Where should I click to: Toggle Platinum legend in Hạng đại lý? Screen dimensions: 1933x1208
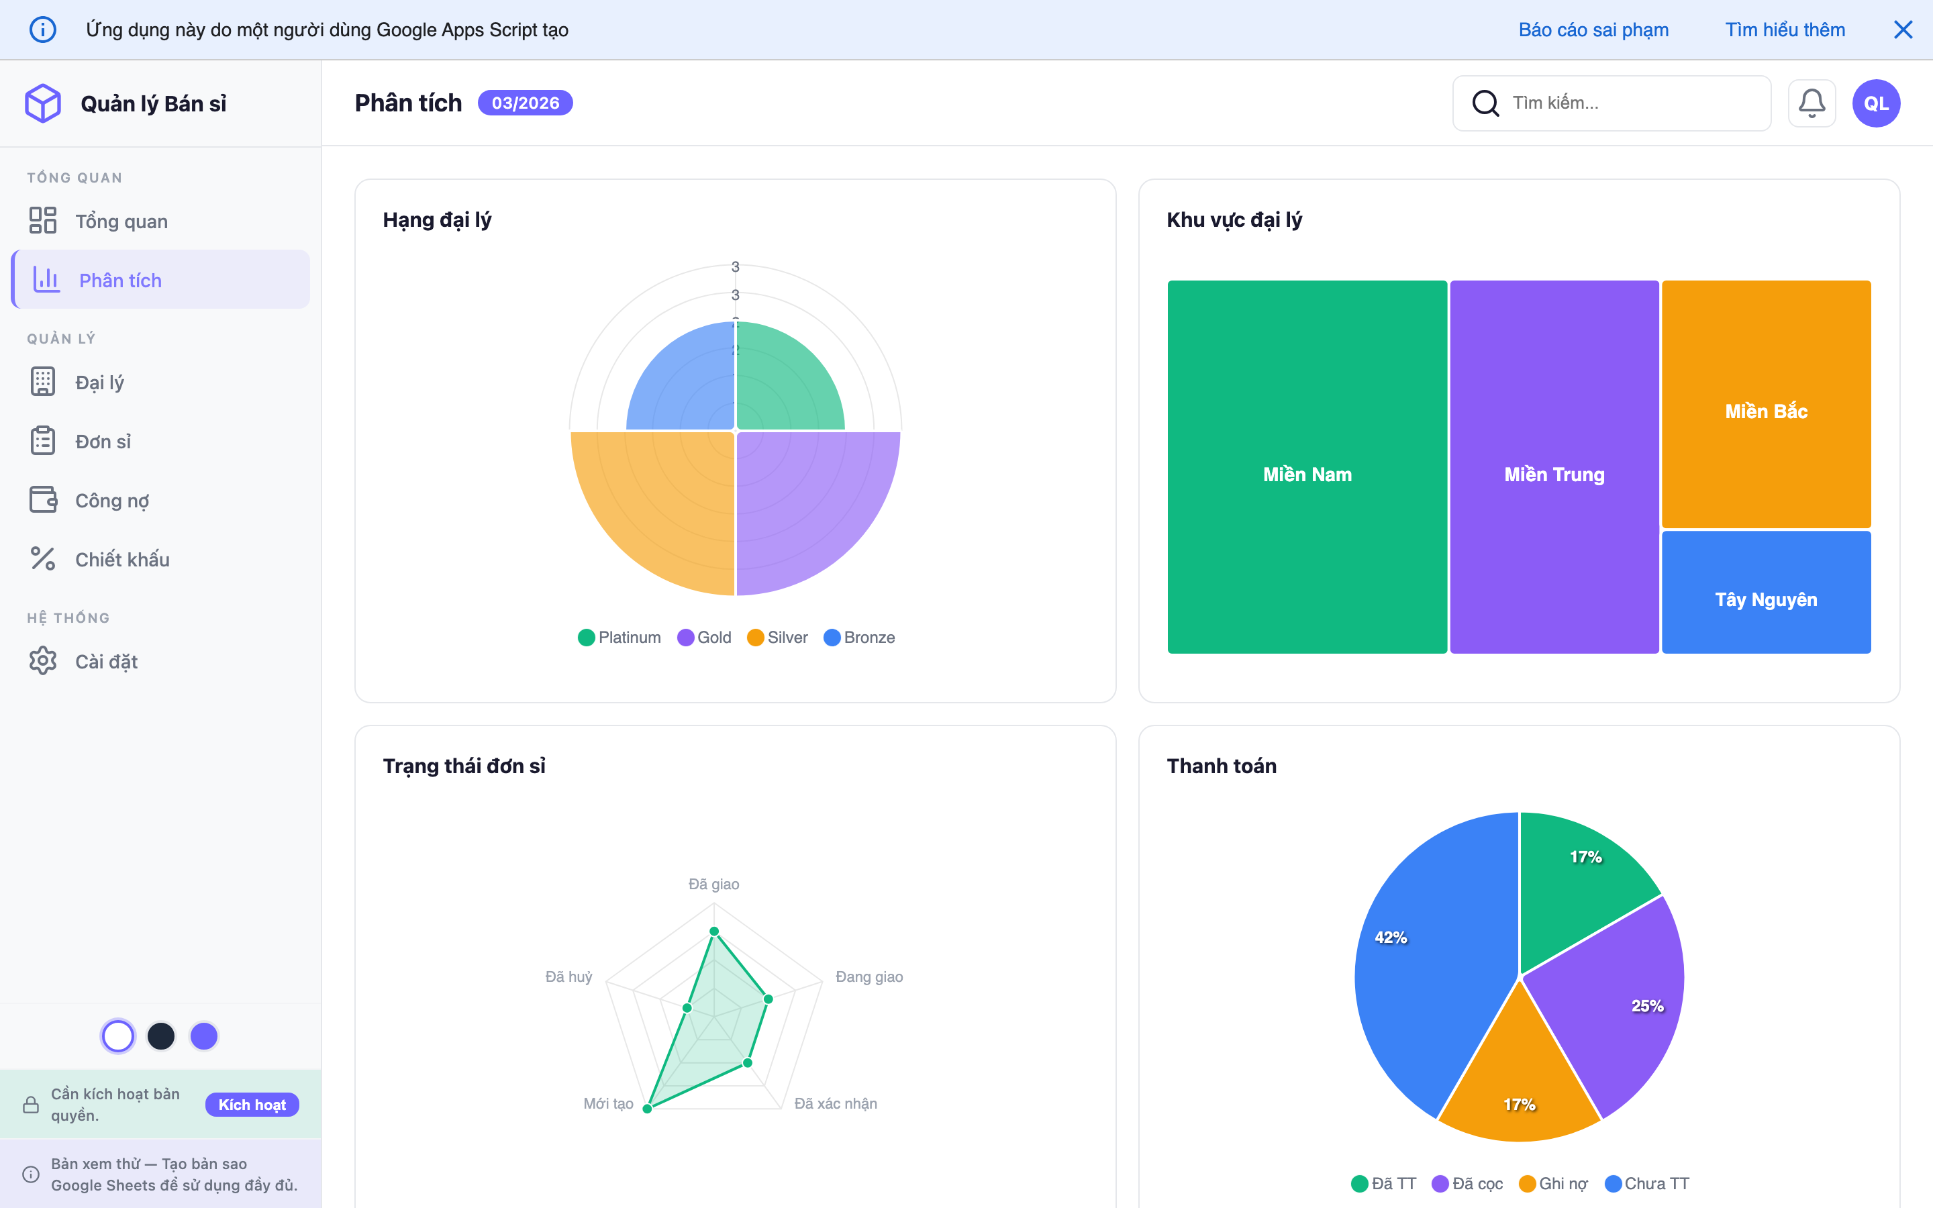point(619,638)
